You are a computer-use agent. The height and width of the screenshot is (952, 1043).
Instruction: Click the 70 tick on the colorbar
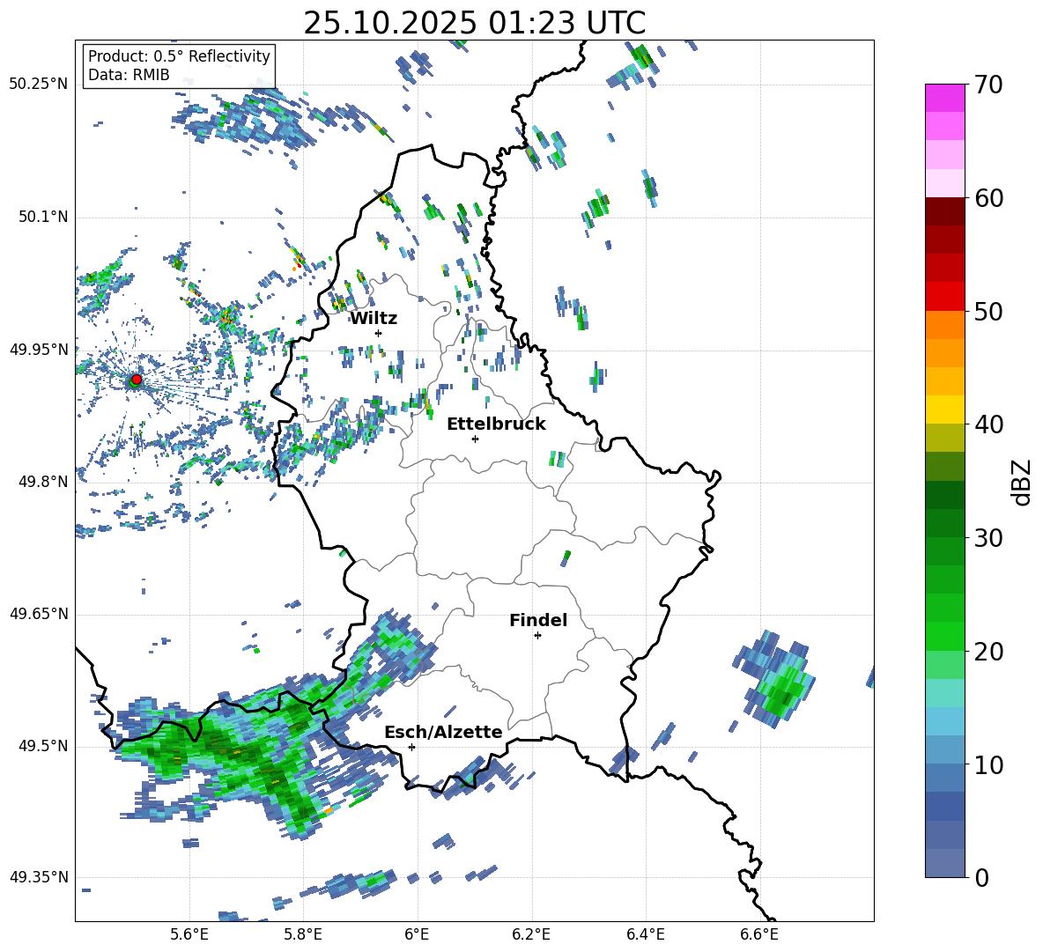point(988,85)
